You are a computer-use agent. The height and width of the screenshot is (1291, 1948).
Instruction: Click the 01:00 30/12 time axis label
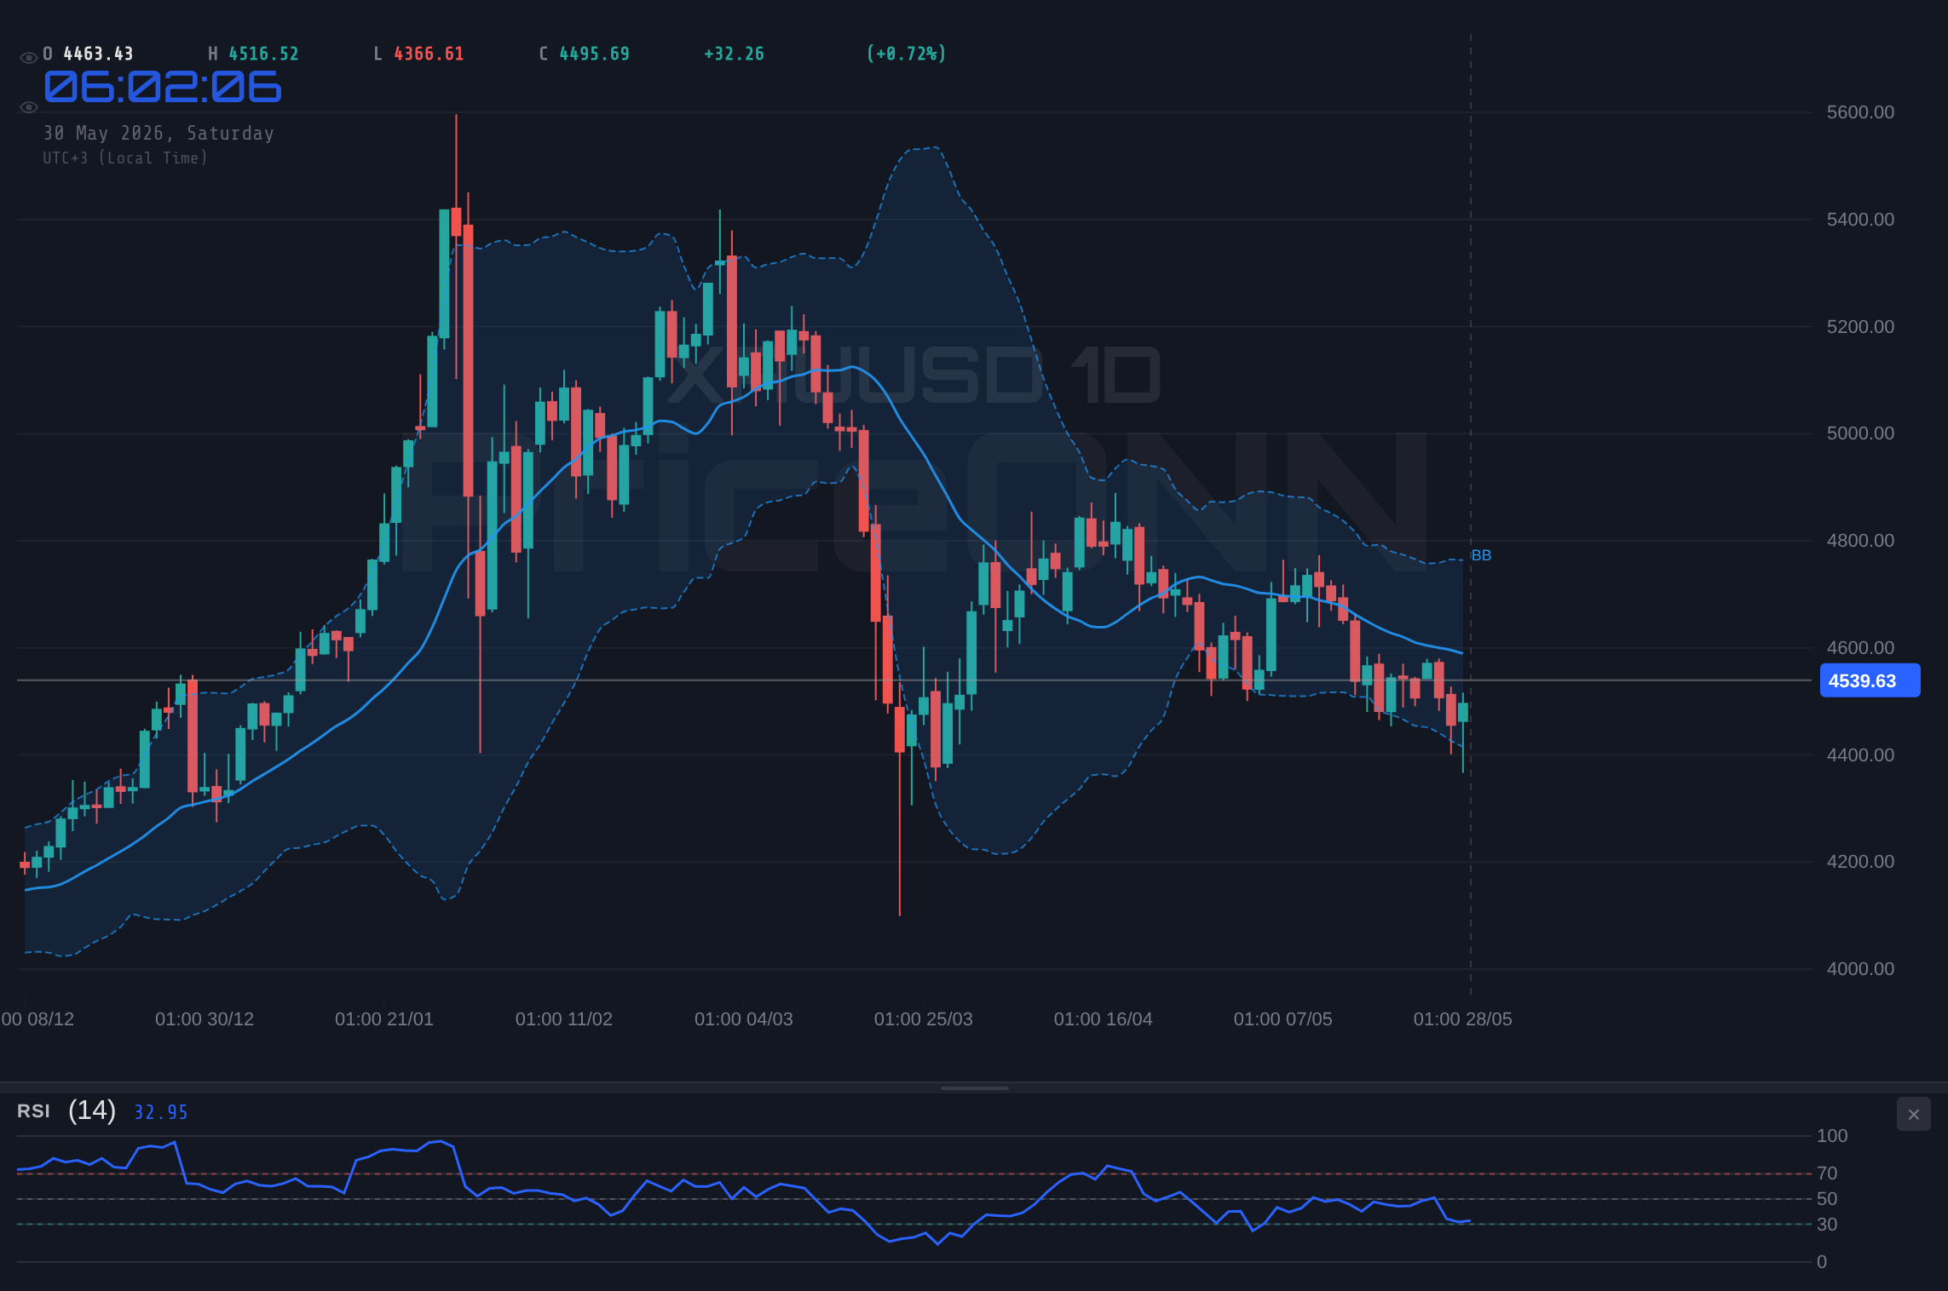(205, 1019)
